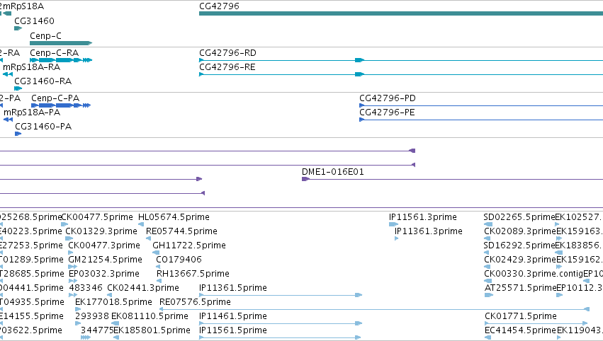This screenshot has height=341, width=603.
Task: Open the Cenp-C-RA transcript label
Action: (x=55, y=52)
